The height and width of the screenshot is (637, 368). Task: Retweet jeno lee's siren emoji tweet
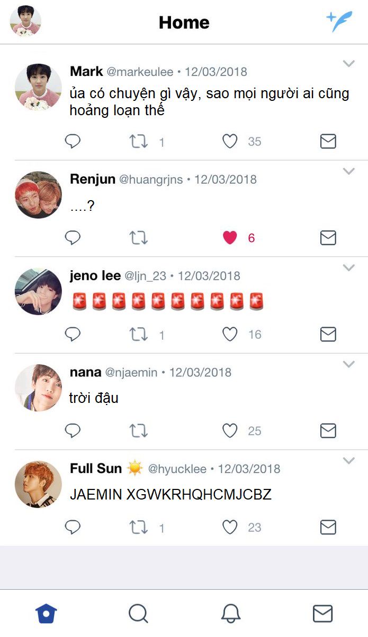(x=139, y=334)
